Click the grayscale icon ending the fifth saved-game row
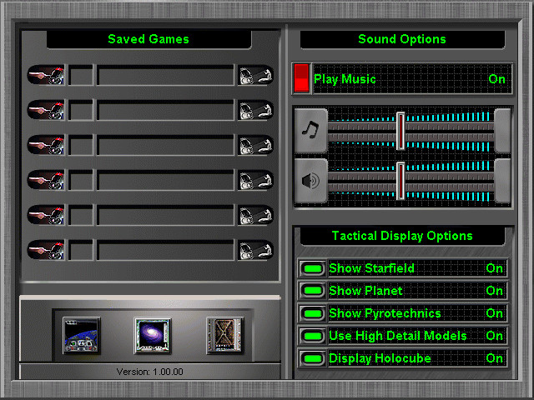The width and height of the screenshot is (534, 400). click(x=255, y=215)
